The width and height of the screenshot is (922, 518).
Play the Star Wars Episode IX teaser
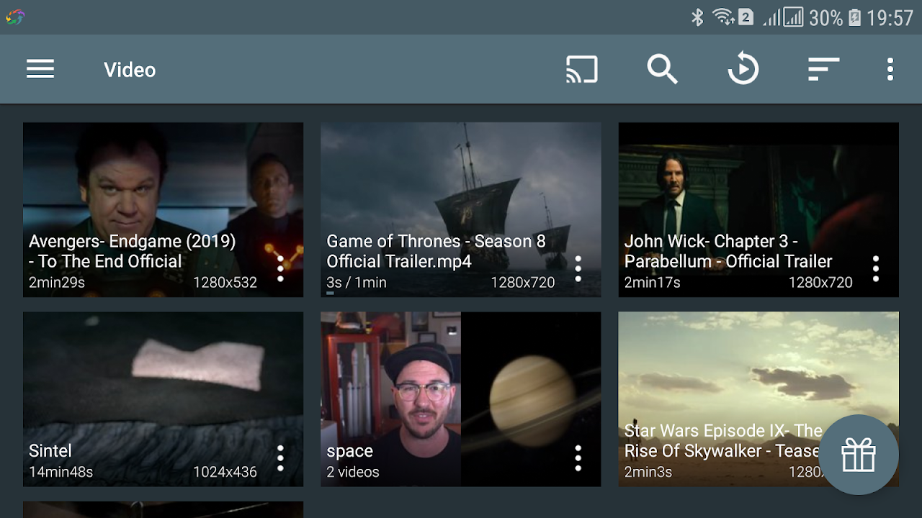[720, 360]
